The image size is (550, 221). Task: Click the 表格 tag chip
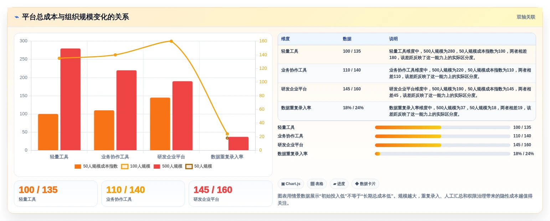pos(317,184)
